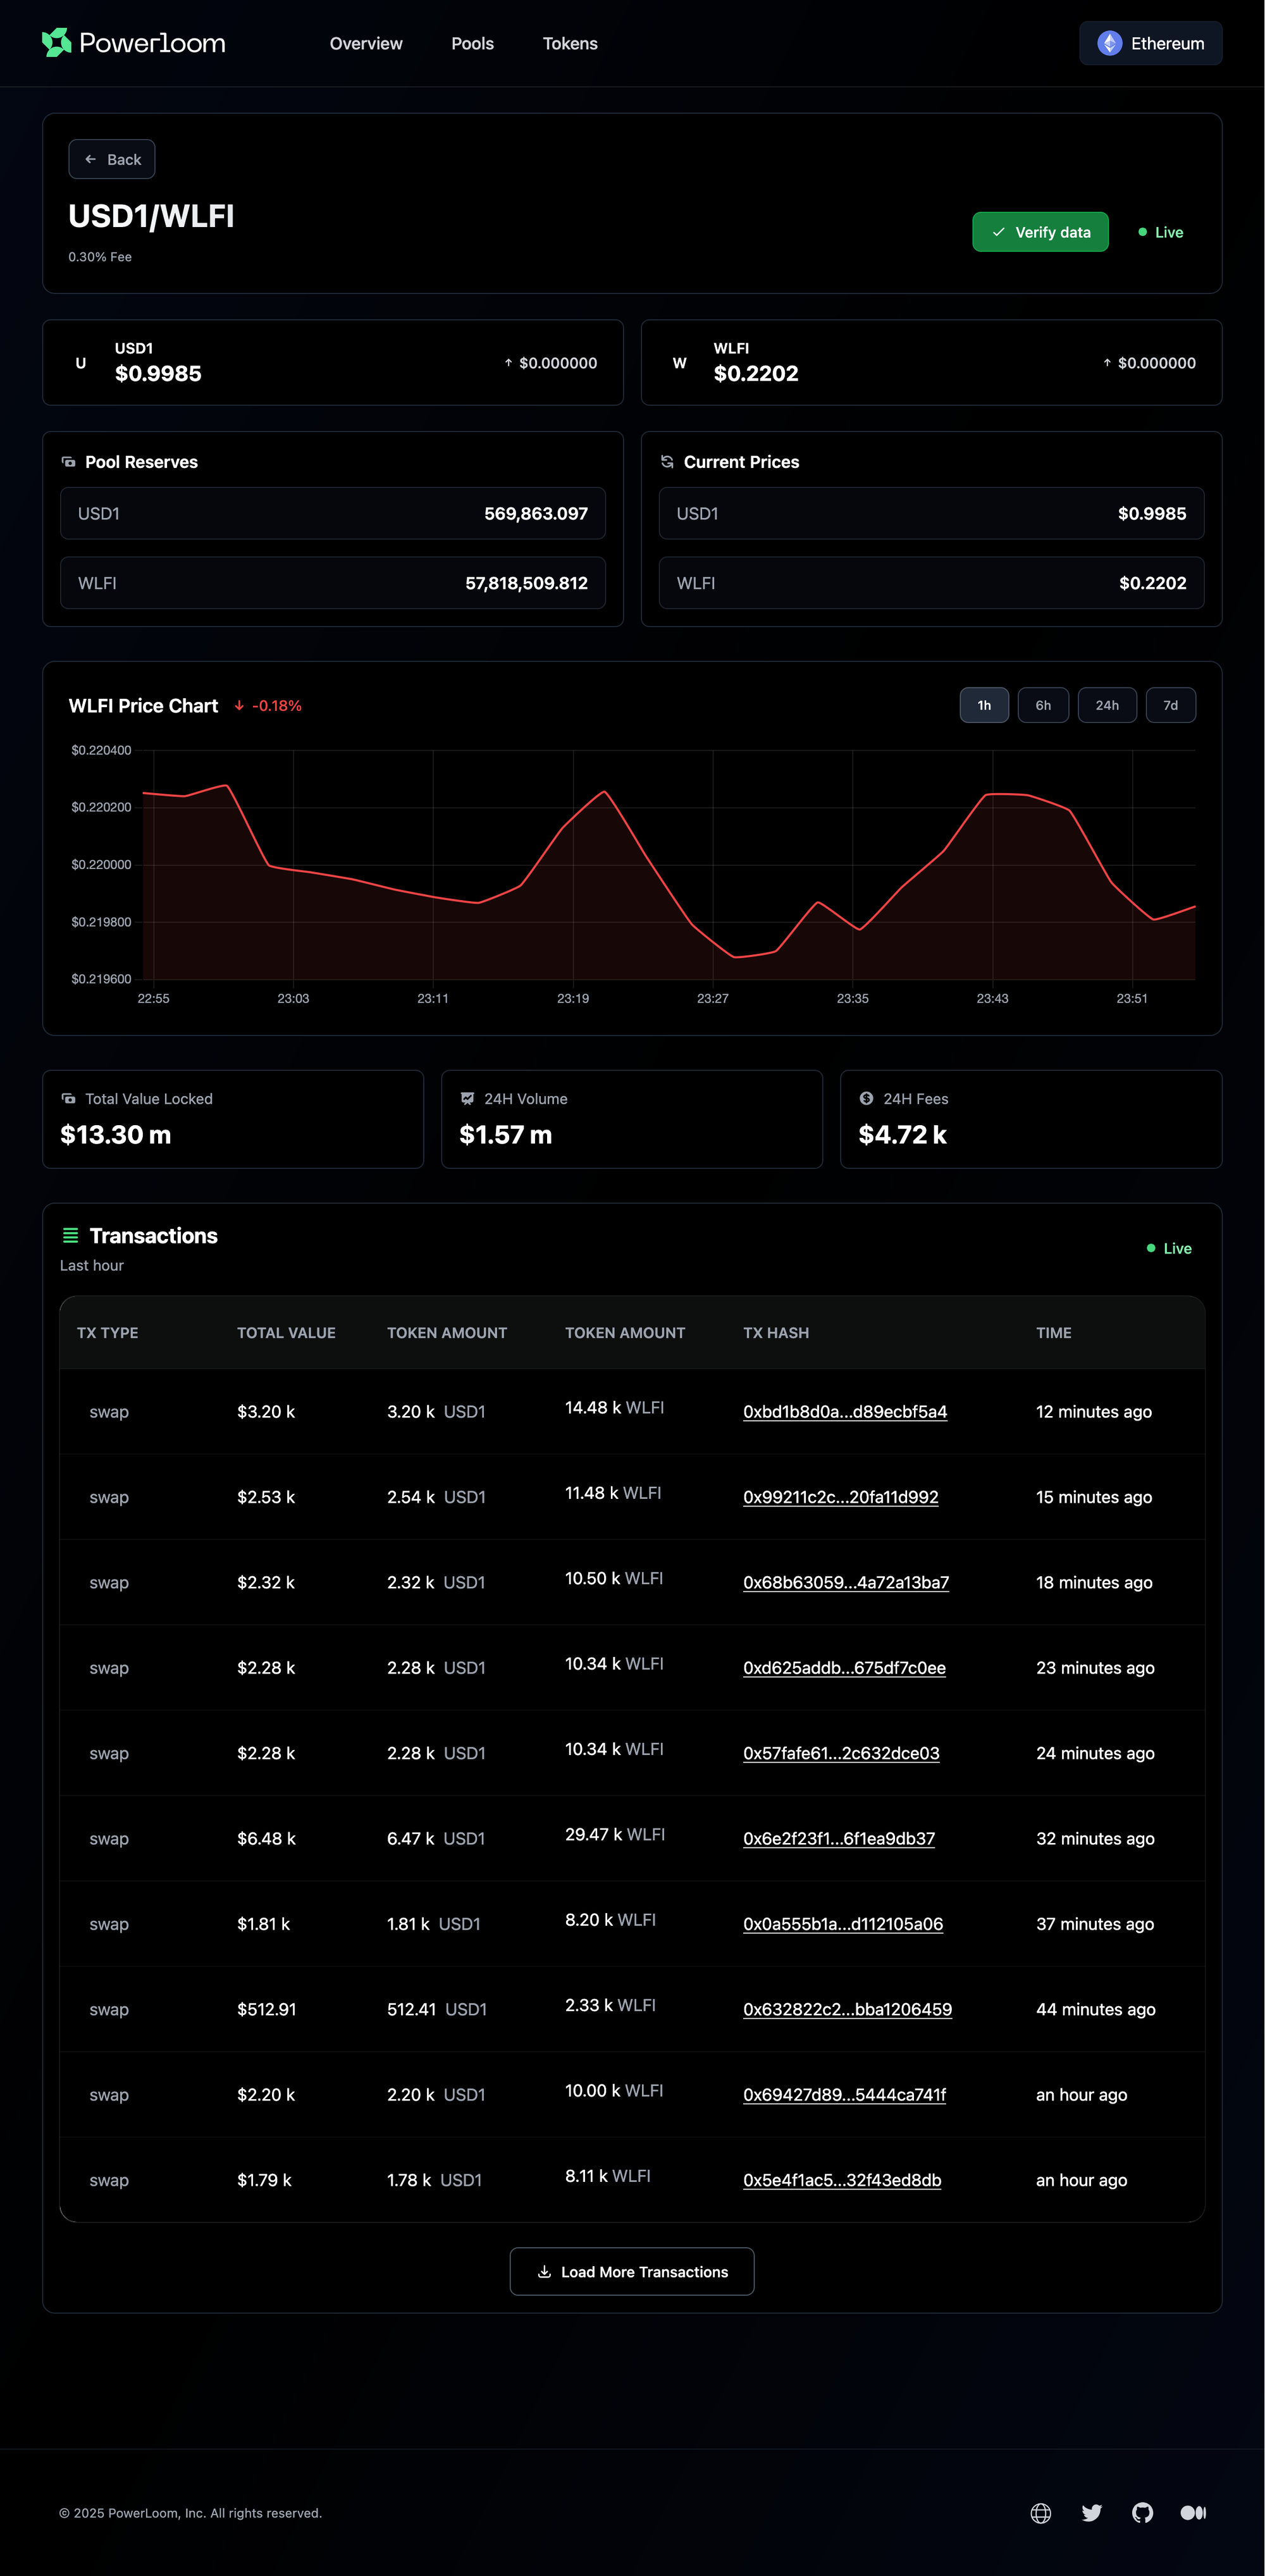Open the Twitter icon in footer
Image resolution: width=1265 pixels, height=2576 pixels.
1092,2513
